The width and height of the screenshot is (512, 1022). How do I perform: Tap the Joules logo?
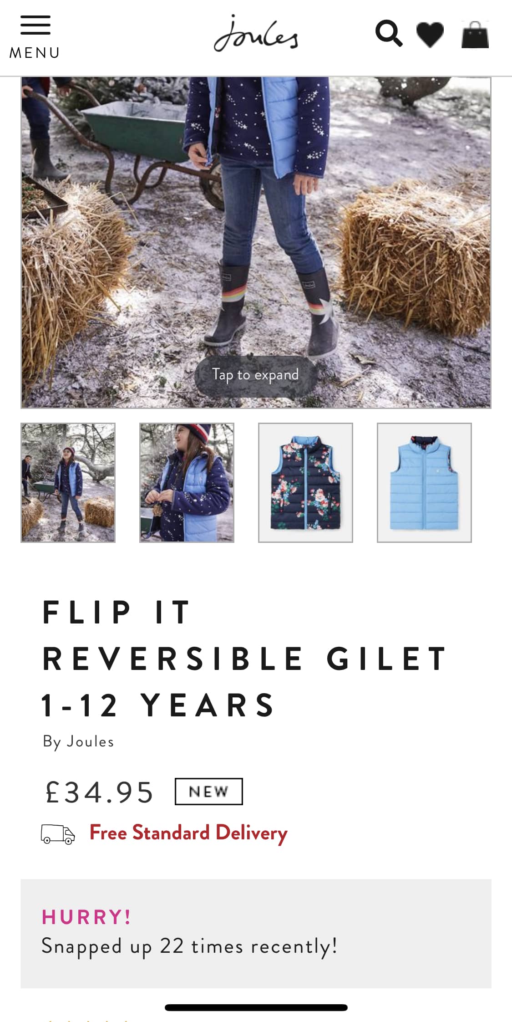point(256,33)
